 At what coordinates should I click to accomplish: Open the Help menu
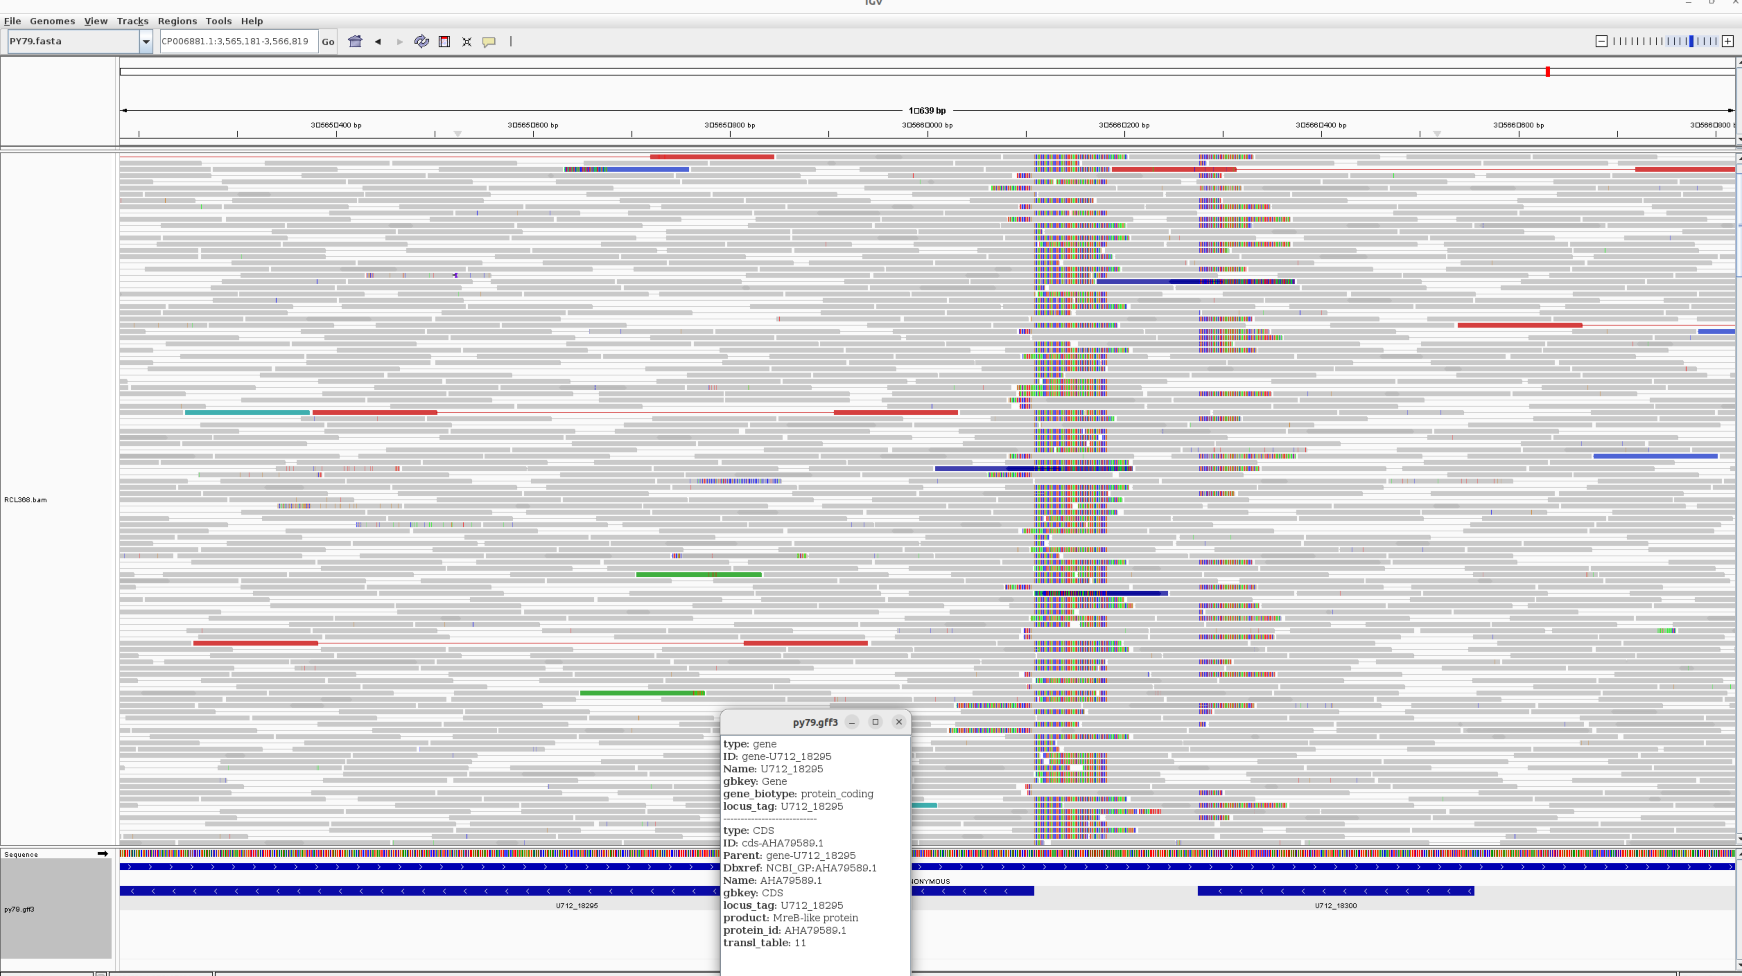tap(252, 21)
